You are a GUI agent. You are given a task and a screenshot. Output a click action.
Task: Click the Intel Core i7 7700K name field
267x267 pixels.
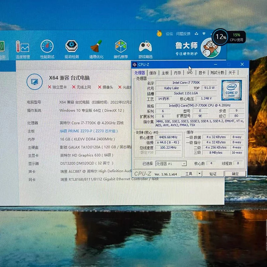(x=186, y=82)
